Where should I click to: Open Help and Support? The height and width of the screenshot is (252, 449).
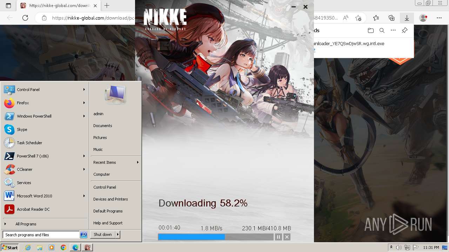click(x=108, y=223)
